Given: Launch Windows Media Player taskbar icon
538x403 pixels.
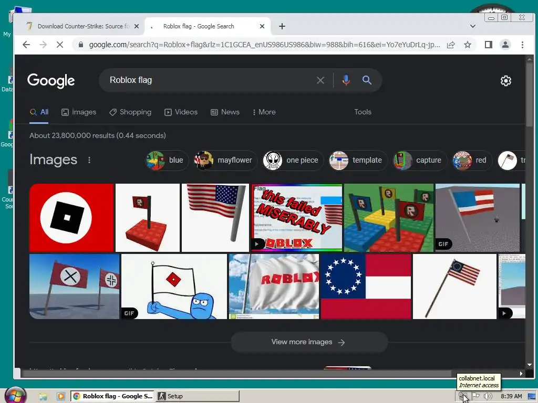Looking at the screenshot, I should click(x=61, y=397).
